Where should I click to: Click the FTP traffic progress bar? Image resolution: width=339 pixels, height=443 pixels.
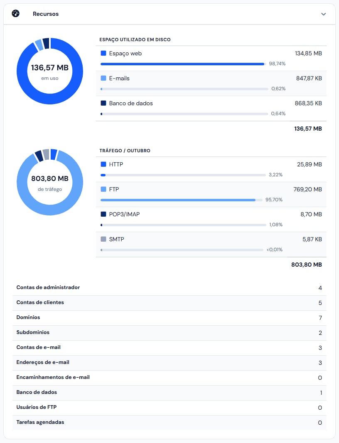point(182,200)
